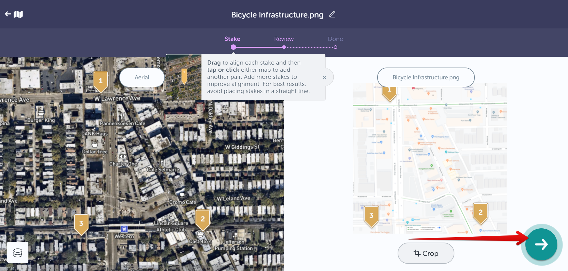
Task: Click the Stake progress dot
Action: coord(233,47)
